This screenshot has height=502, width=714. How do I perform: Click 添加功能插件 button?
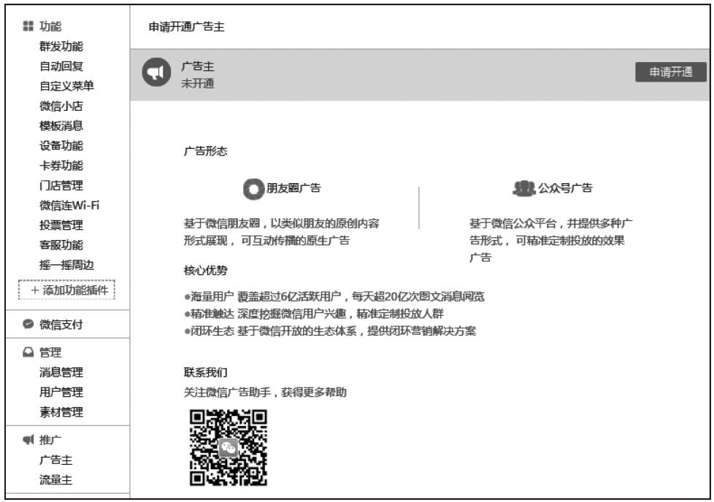tap(66, 290)
